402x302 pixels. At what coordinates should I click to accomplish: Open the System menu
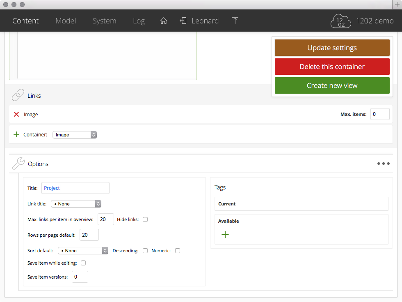(104, 21)
